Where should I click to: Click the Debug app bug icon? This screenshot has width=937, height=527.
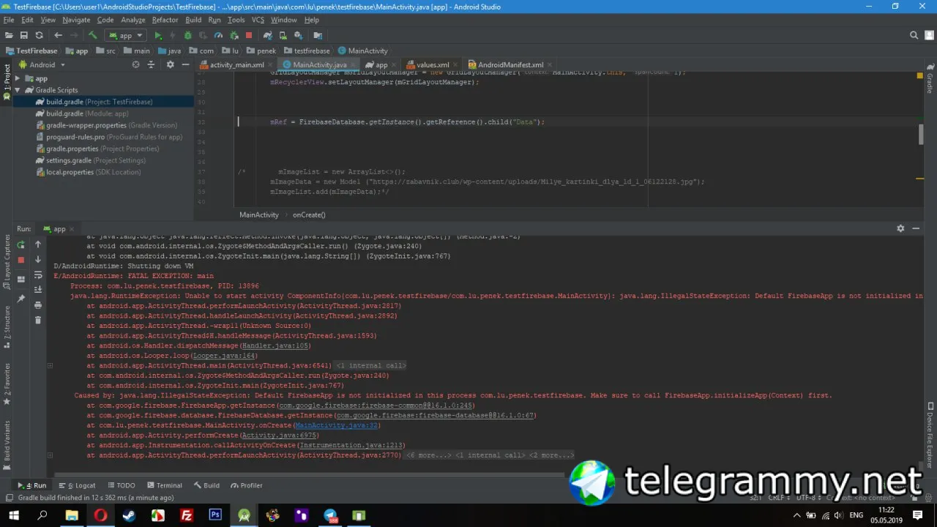[187, 35]
